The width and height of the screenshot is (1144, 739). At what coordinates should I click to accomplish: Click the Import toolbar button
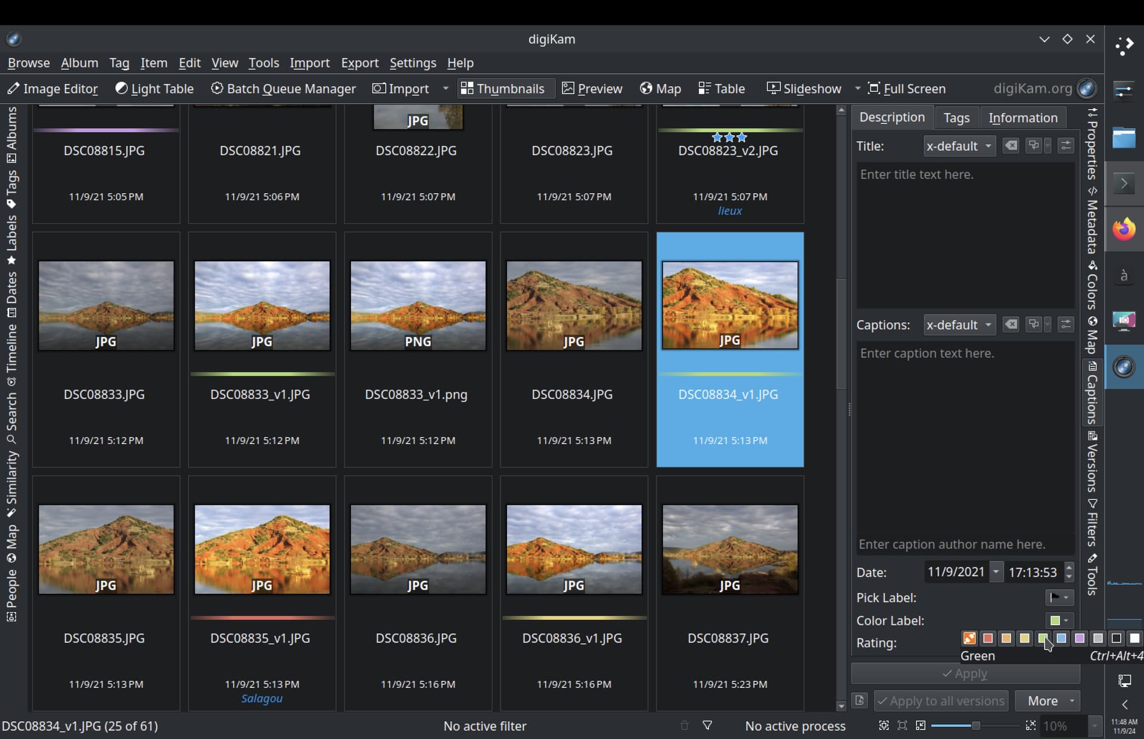point(400,89)
